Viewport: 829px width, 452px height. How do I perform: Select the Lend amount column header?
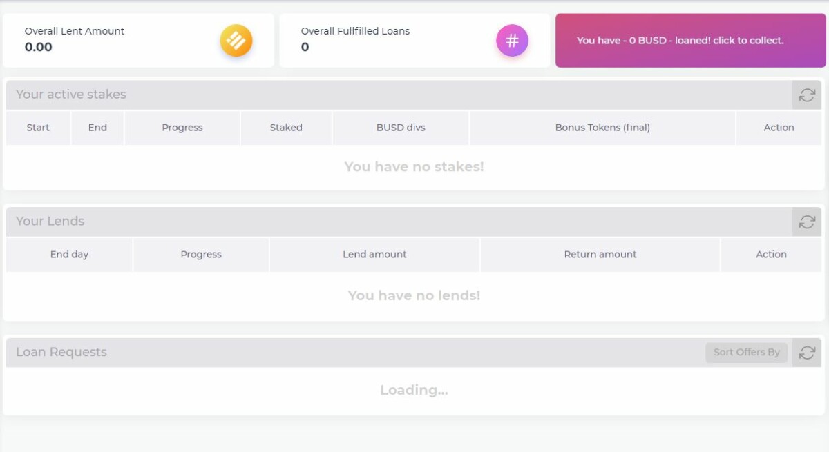pos(374,255)
